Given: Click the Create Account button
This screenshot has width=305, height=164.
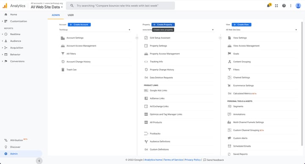Looking at the screenshot, I should coord(79,24).
